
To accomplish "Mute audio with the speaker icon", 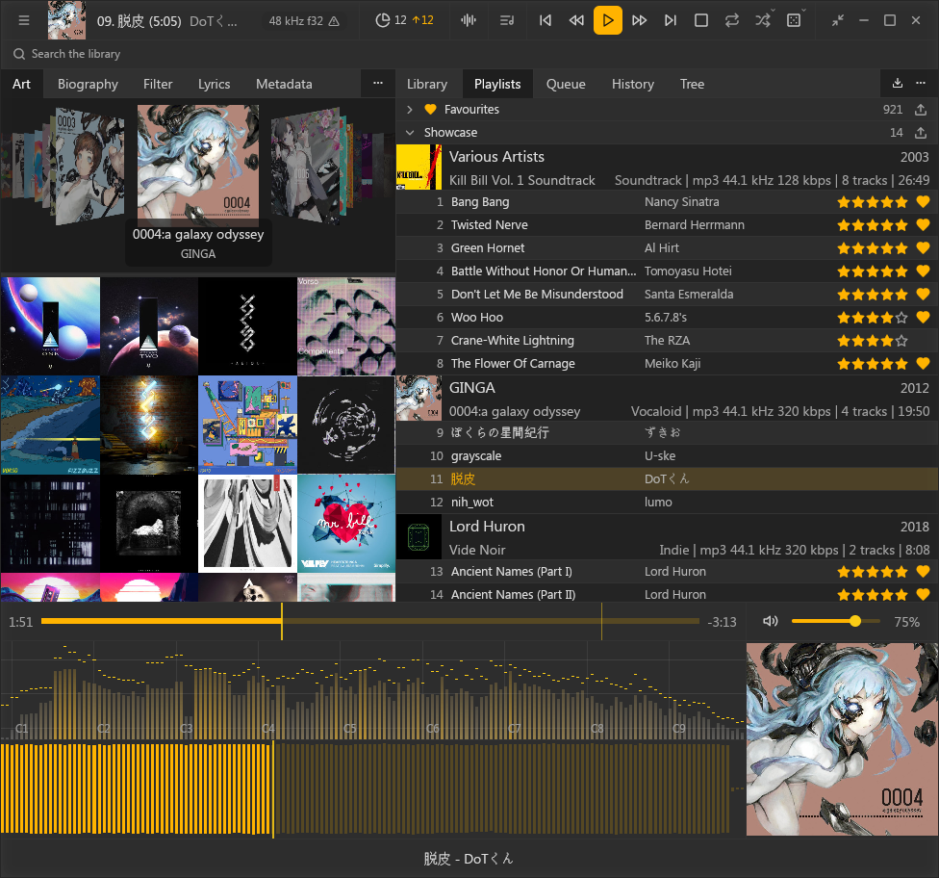I will pos(770,622).
